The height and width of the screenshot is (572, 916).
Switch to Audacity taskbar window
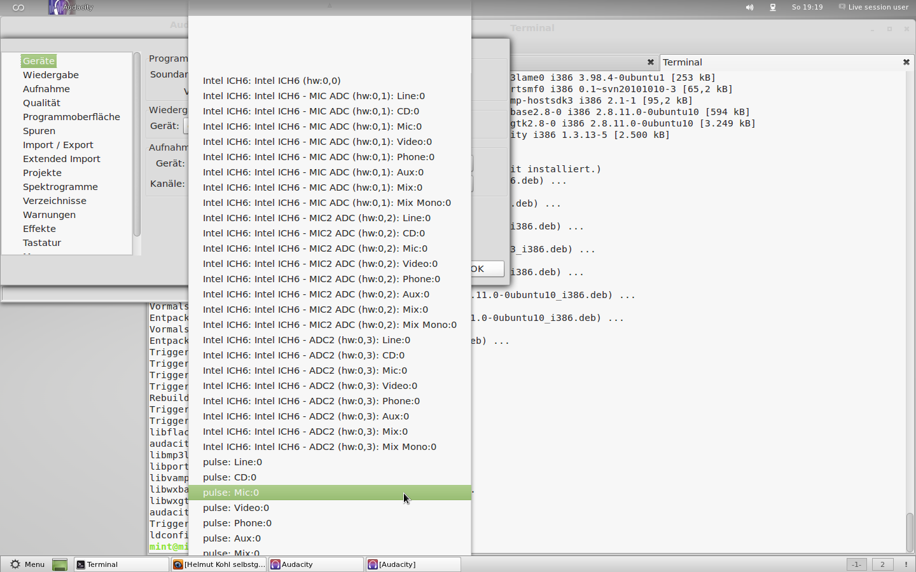tap(316, 564)
